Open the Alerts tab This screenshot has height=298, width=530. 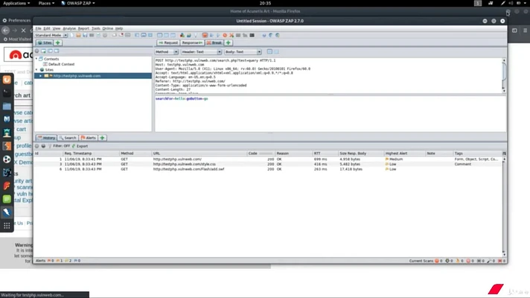click(x=89, y=138)
